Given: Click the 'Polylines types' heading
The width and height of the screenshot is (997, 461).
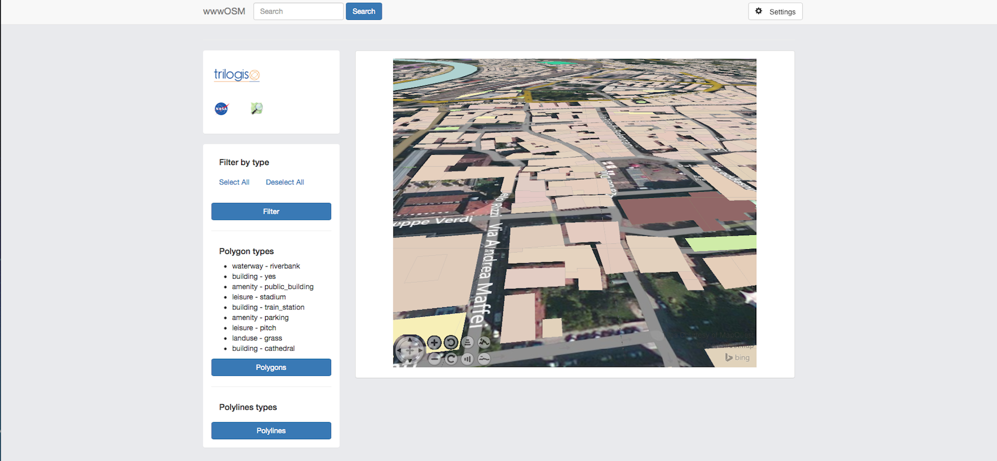Looking at the screenshot, I should [x=248, y=407].
